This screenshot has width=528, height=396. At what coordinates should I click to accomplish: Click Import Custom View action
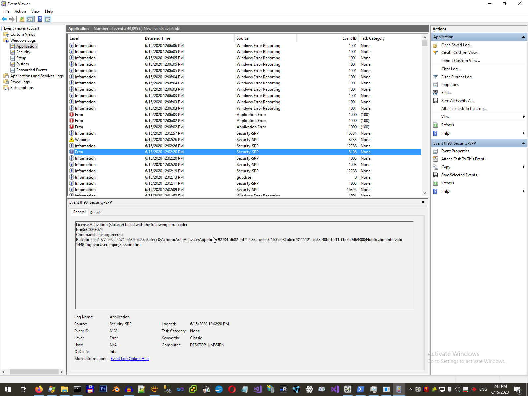[x=460, y=61]
